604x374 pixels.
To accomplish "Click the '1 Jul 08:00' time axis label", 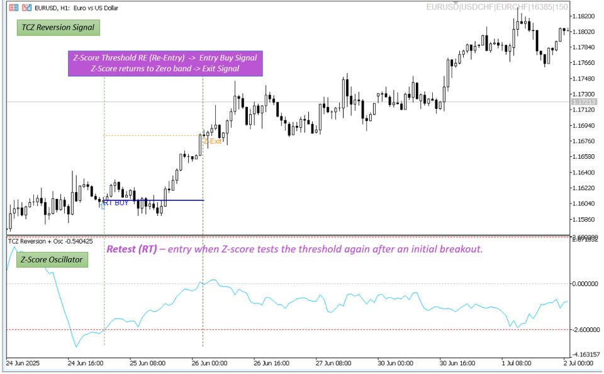I will coord(516,363).
